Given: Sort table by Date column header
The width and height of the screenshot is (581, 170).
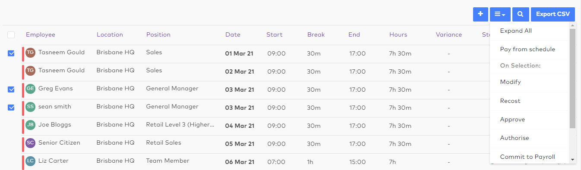Looking at the screenshot, I should 233,35.
